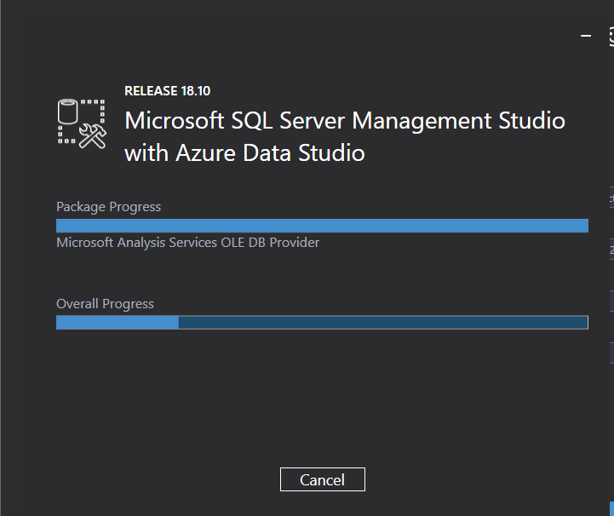614x516 pixels.
Task: Click the wrench and hammer logo graphic
Action: pyautogui.click(x=92, y=136)
